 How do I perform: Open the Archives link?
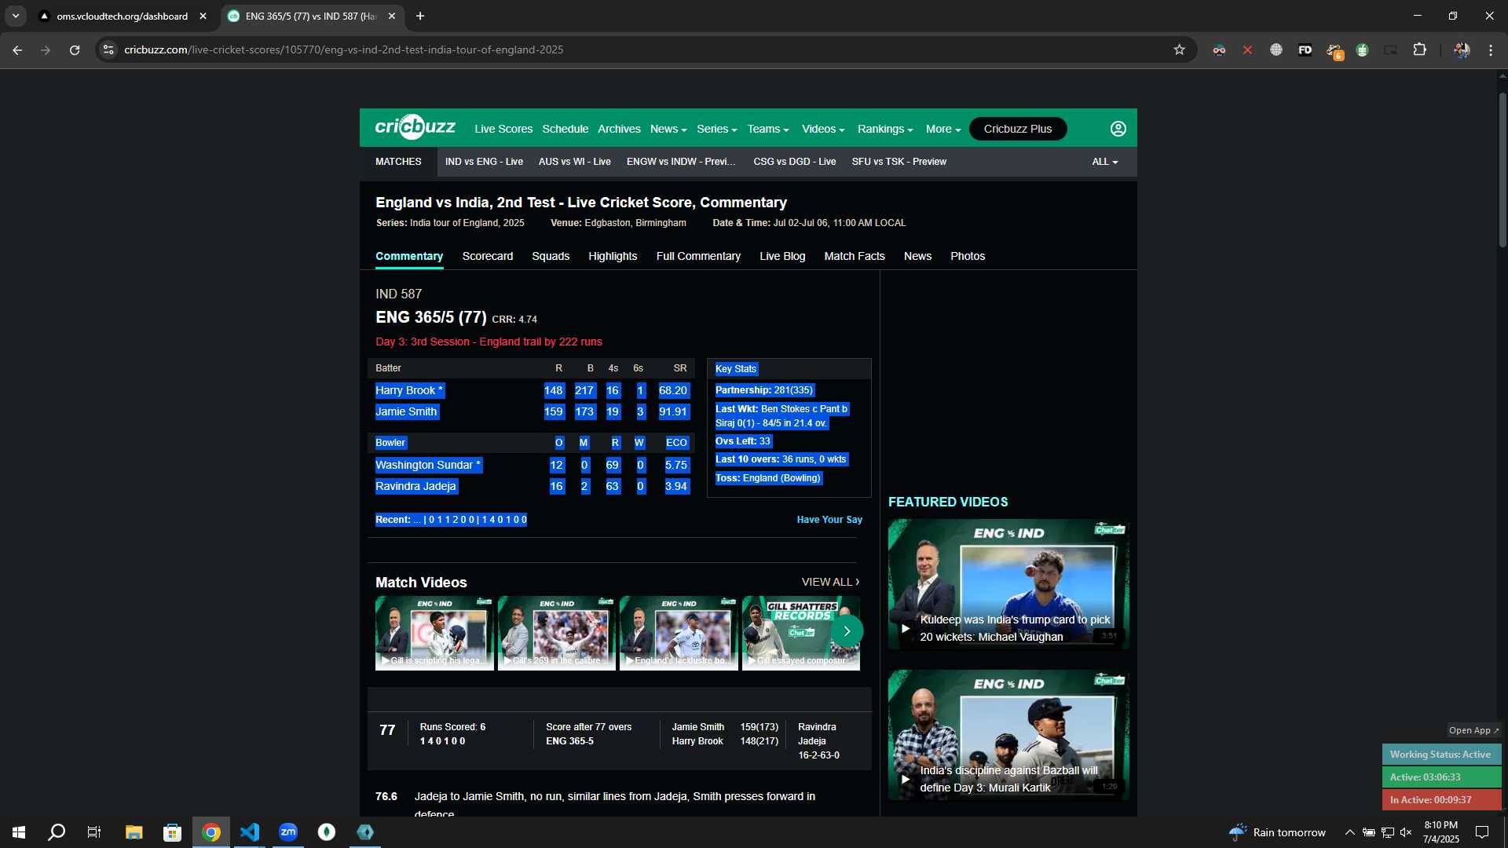(x=619, y=129)
